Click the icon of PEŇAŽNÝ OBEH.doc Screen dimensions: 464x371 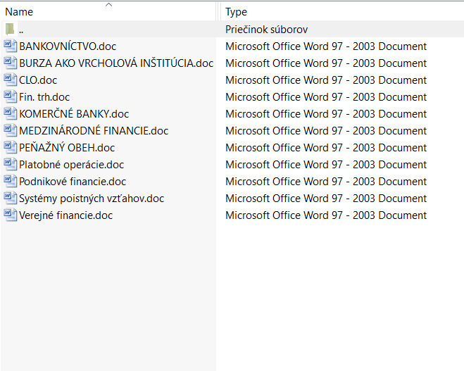[10, 148]
